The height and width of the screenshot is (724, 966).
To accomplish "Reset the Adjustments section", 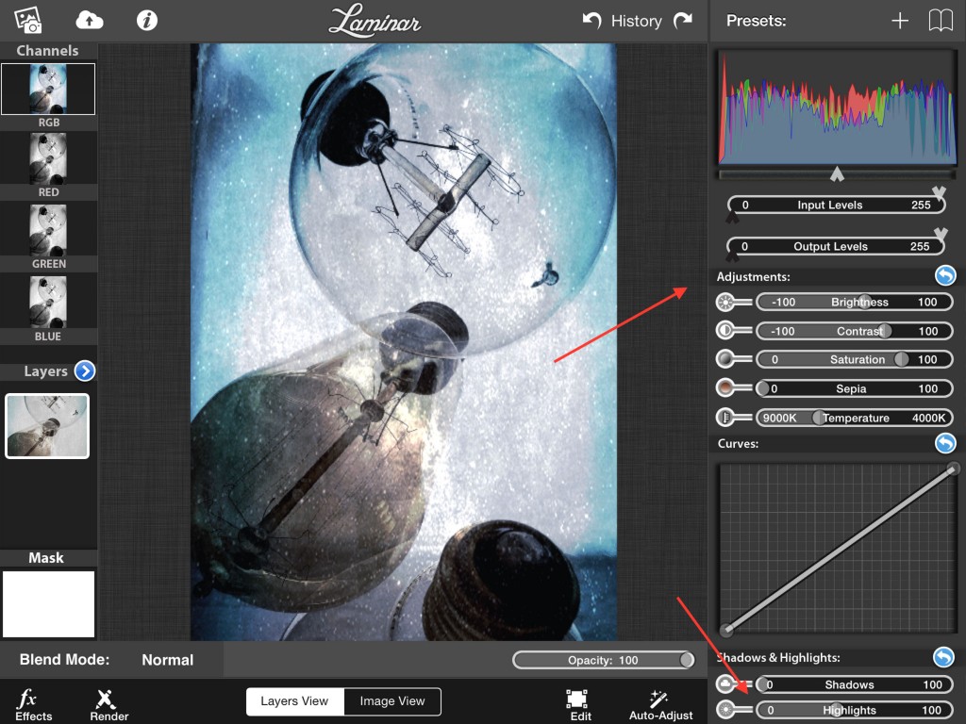I will [945, 275].
